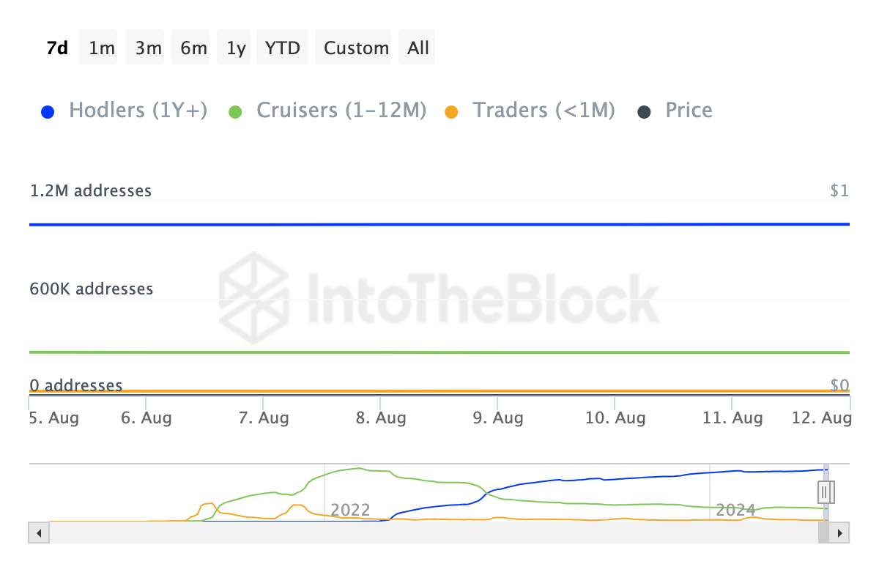Click the dark Price legend dot
The width and height of the screenshot is (879, 586).
tap(644, 112)
